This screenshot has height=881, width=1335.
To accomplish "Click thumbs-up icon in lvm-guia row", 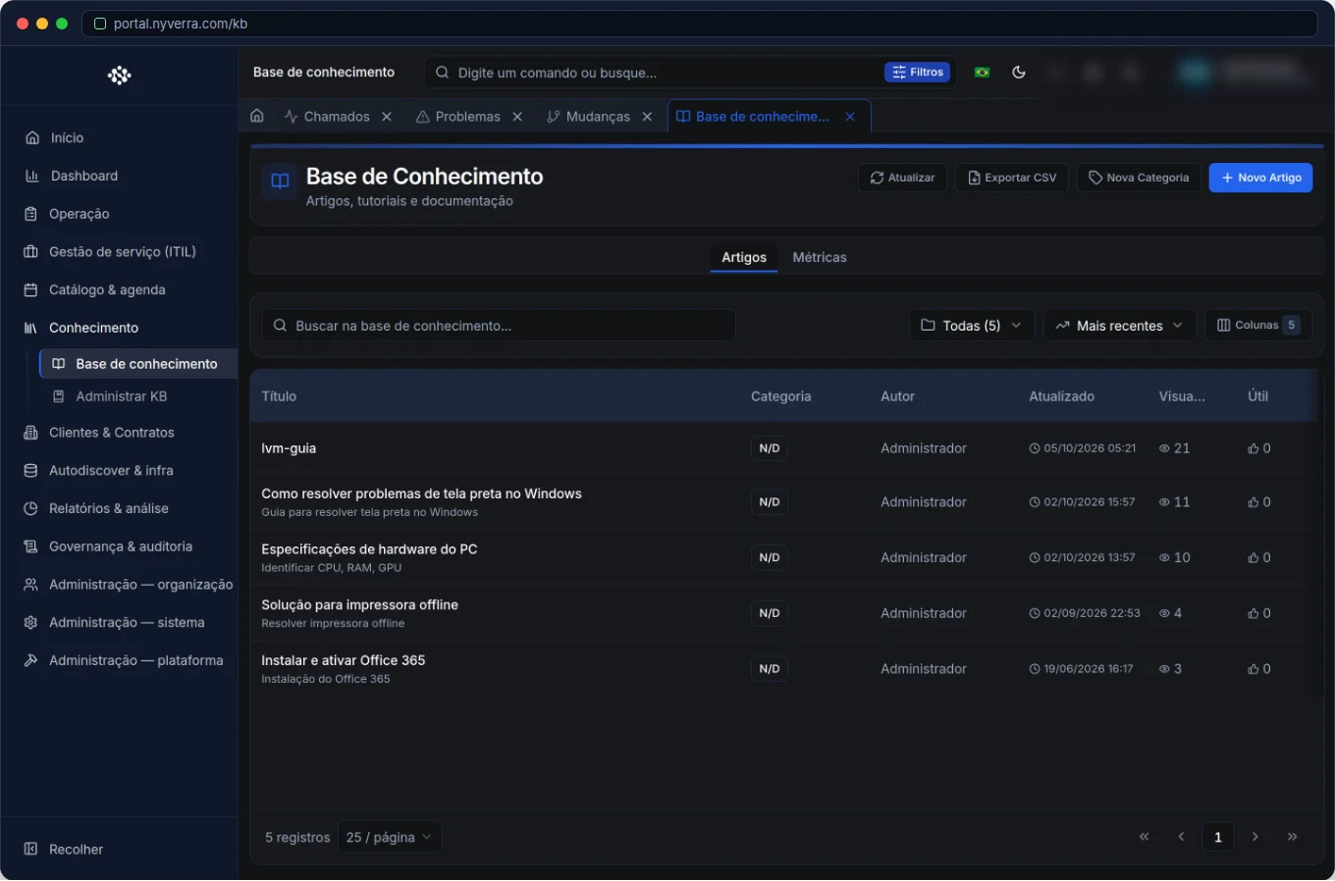I will pos(1254,448).
